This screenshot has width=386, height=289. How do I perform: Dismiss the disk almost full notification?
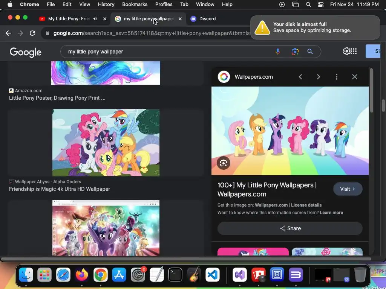tap(315, 27)
